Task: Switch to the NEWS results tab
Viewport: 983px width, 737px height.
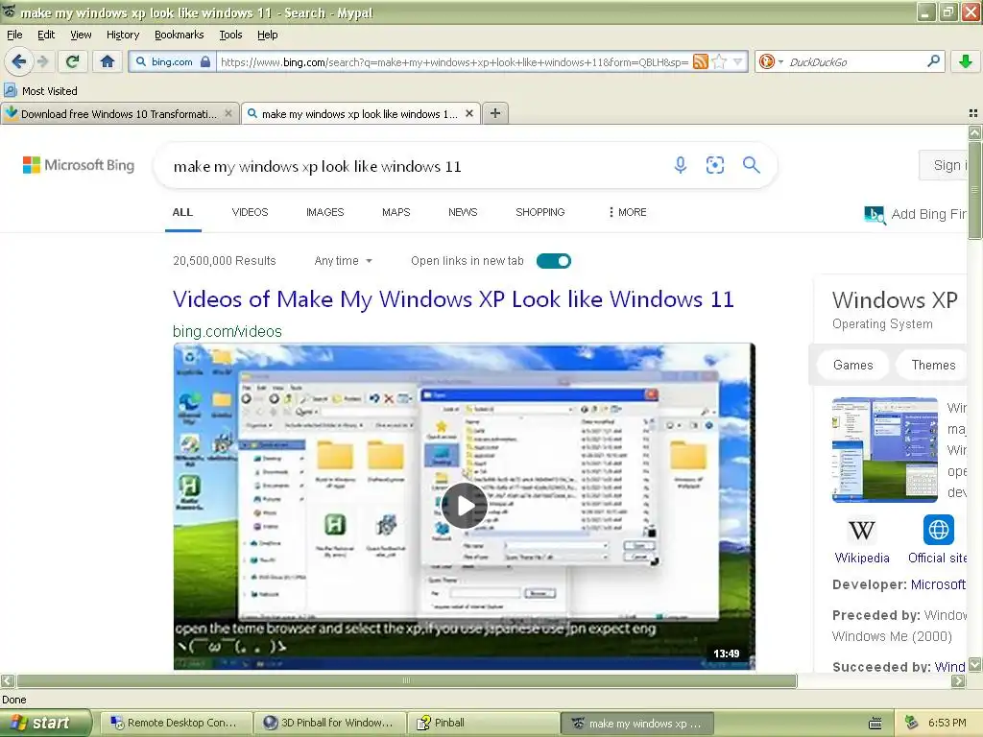Action: (x=463, y=212)
